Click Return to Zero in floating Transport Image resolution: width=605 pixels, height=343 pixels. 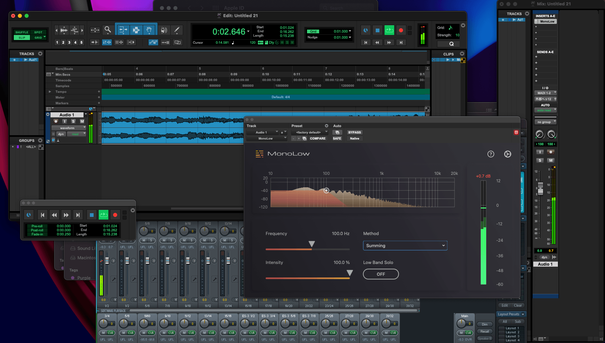coord(42,215)
